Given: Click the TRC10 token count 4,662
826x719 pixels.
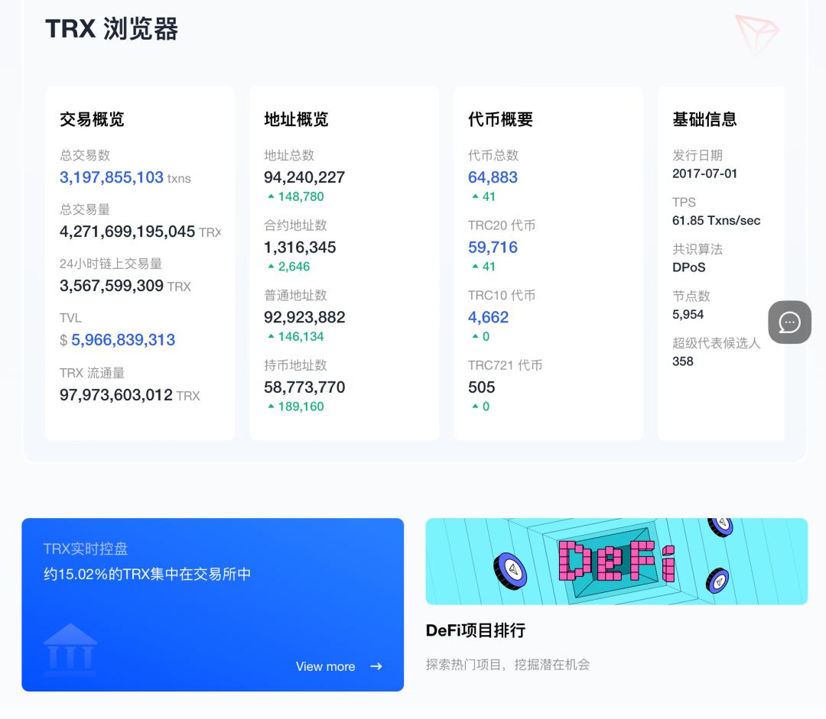Looking at the screenshot, I should click(488, 317).
